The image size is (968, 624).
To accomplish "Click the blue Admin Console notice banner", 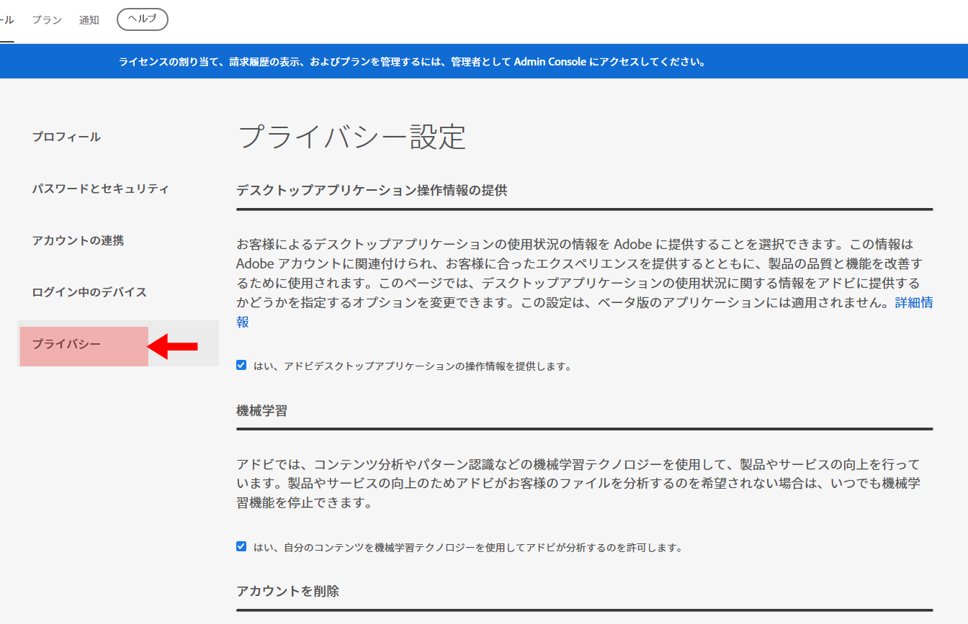I will [411, 62].
